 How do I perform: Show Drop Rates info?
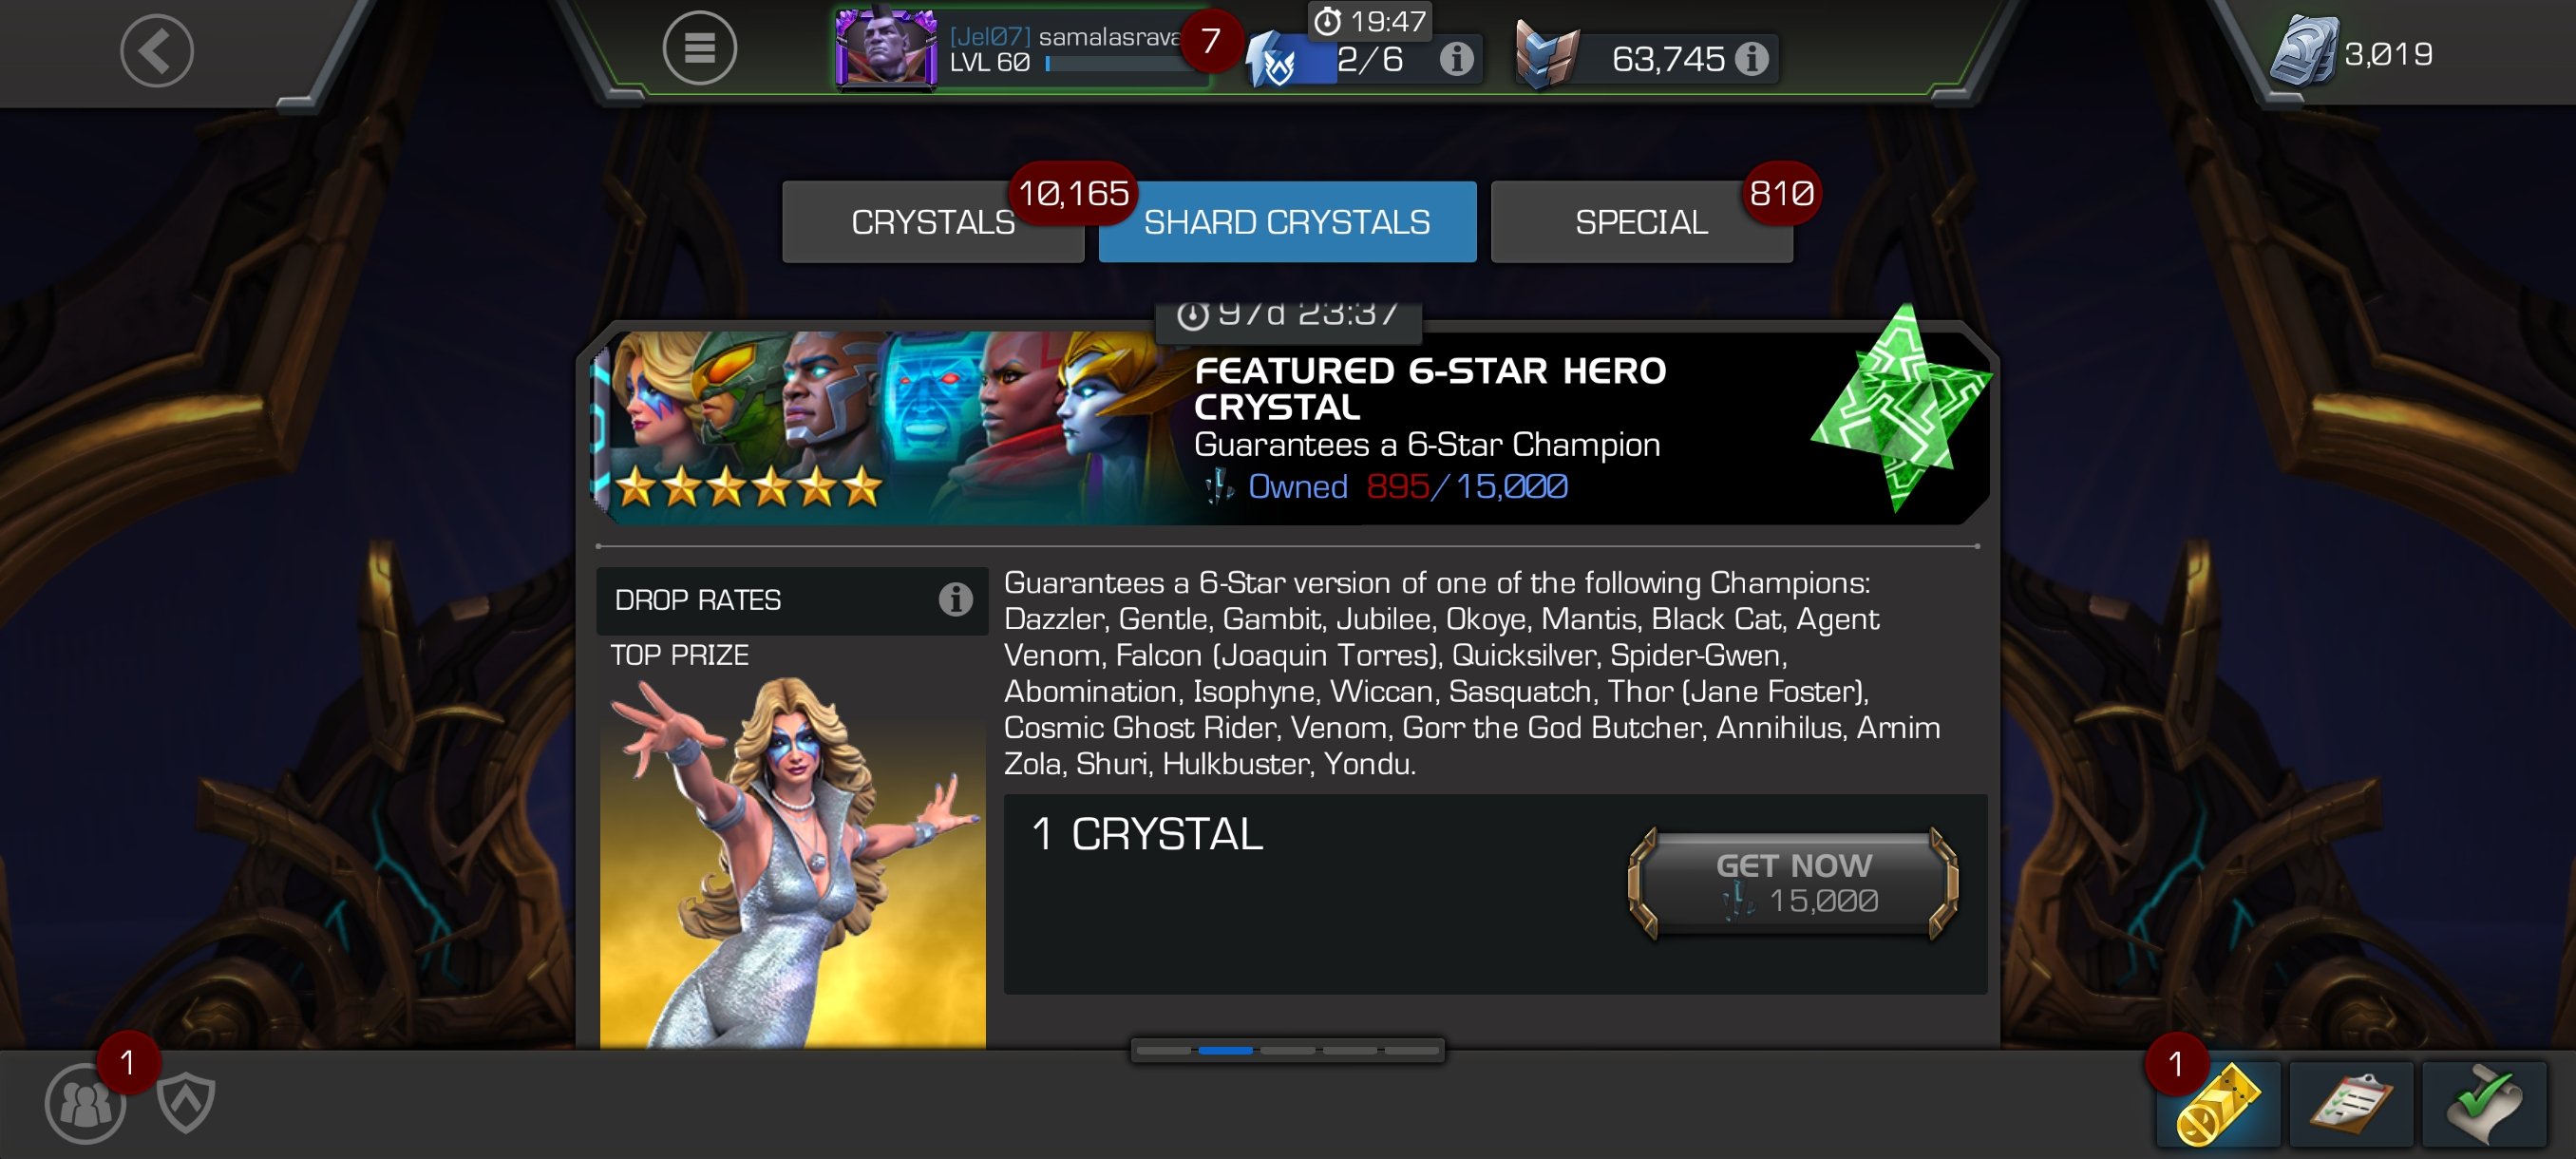(955, 599)
